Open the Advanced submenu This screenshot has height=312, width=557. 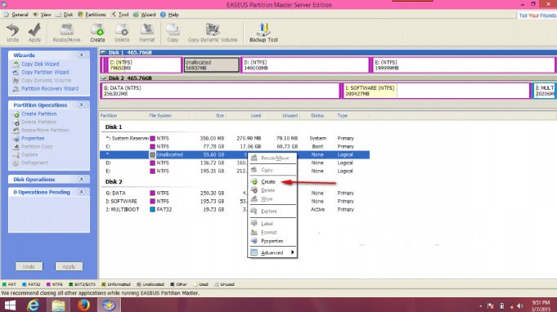click(x=272, y=253)
